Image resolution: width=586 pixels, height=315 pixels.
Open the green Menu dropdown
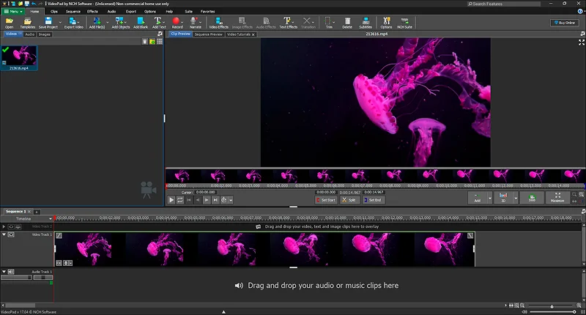[13, 12]
